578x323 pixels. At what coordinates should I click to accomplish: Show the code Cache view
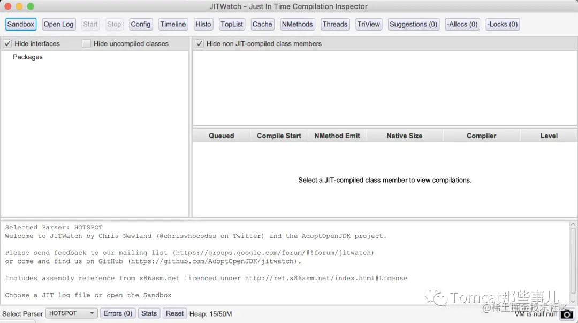262,24
